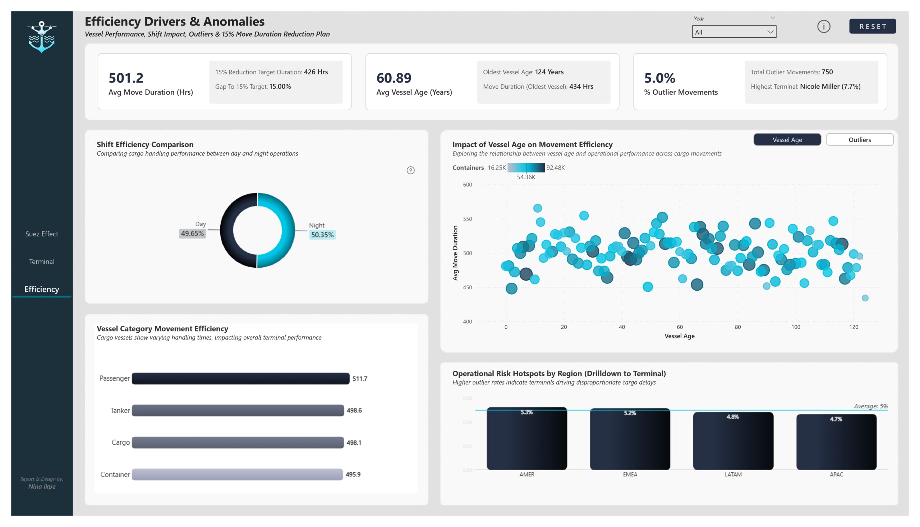Click the info circle icon
This screenshot has height=527, width=920.
coord(823,27)
